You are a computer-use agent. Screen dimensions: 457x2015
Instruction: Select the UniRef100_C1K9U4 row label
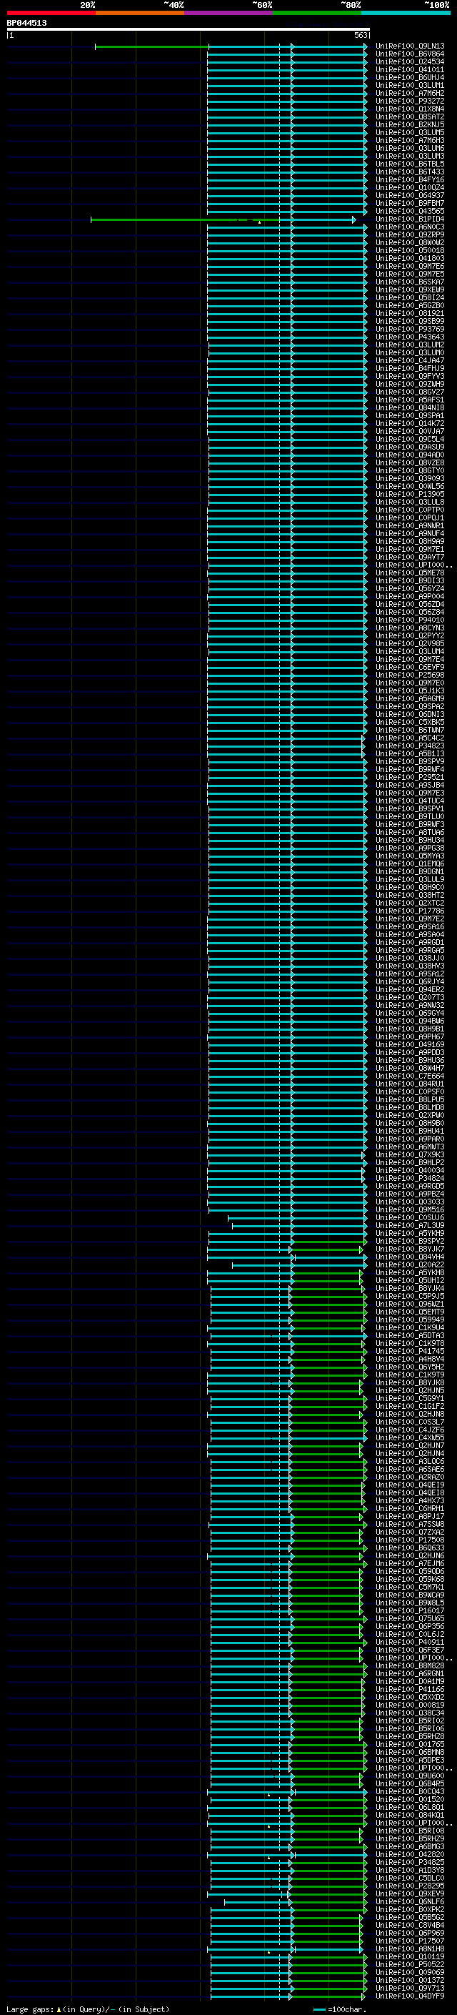click(409, 1327)
